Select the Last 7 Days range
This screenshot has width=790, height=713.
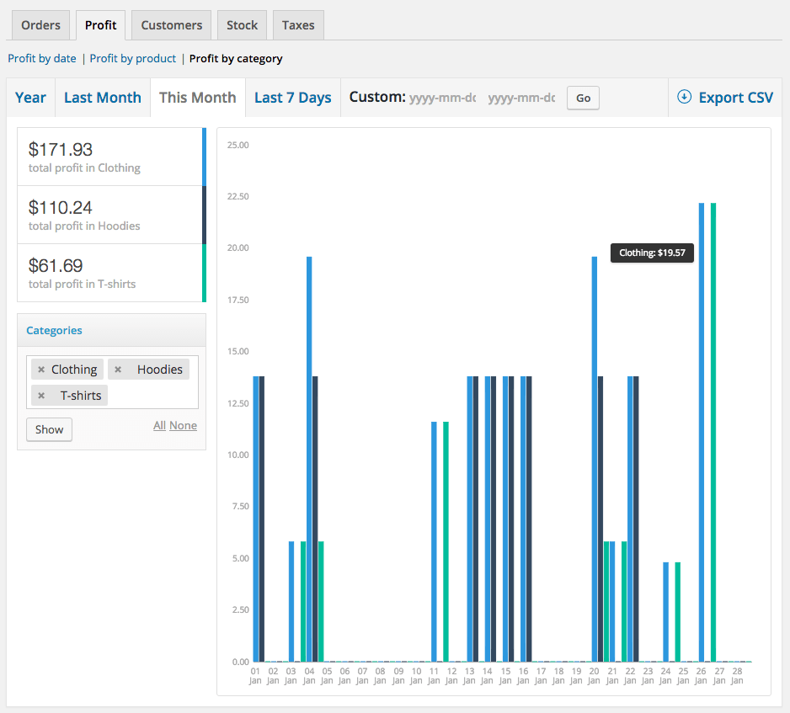tap(292, 98)
